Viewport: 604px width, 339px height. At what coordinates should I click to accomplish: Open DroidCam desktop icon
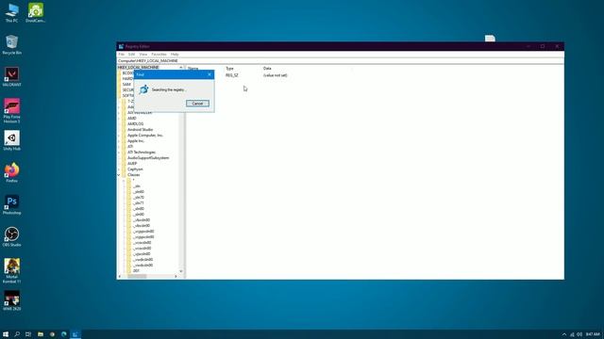[36, 13]
